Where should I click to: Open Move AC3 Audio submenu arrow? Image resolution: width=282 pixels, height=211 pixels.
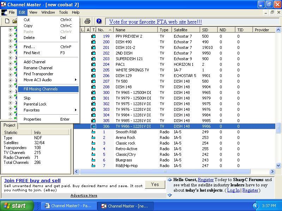[76, 80]
